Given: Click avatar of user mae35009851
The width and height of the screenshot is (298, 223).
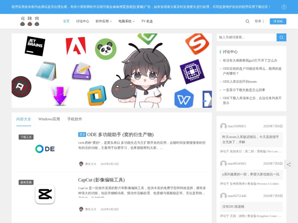Looking at the screenshot, I should (223, 126).
